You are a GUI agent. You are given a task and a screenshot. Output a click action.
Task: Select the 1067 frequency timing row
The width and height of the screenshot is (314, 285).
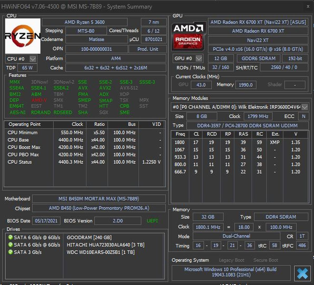[239, 150]
